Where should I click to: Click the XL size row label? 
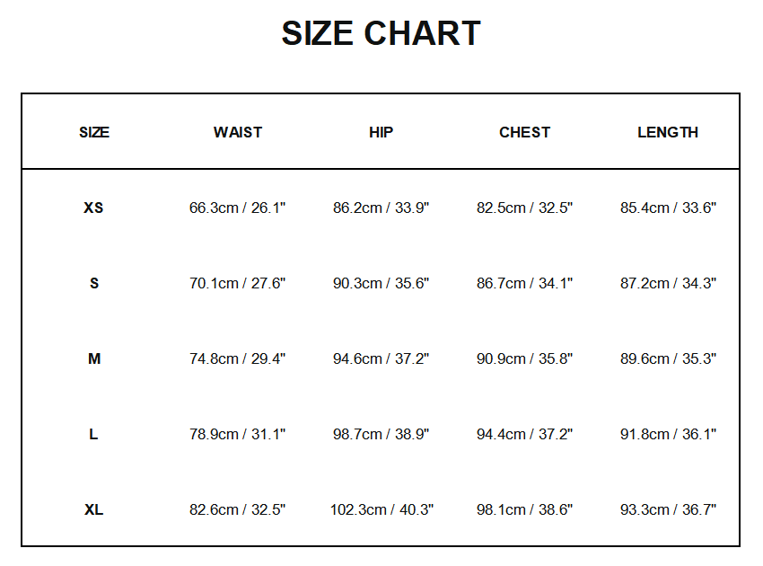94,509
